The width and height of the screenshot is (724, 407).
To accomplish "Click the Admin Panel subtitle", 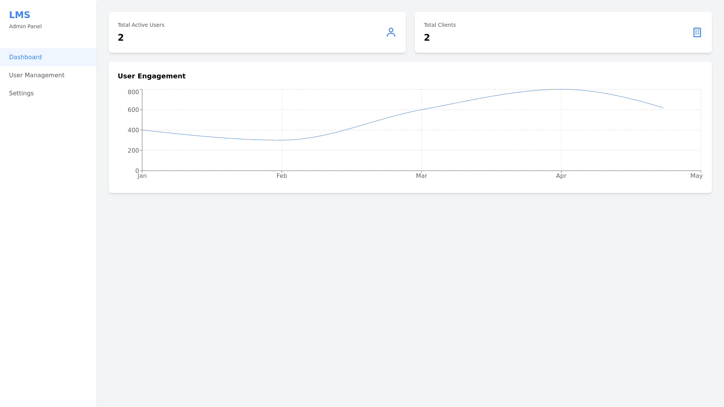I will tap(25, 26).
